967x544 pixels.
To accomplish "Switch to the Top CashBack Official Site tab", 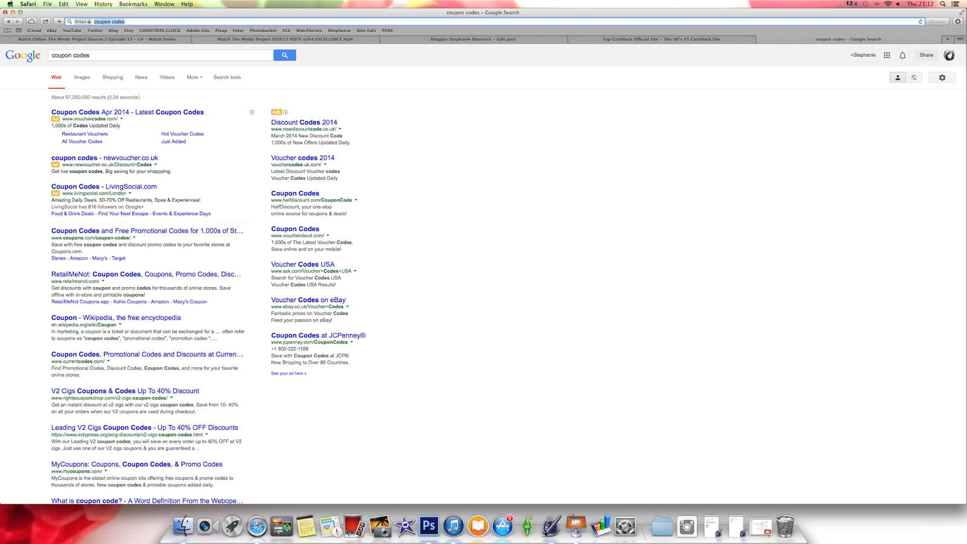I will 661,39.
